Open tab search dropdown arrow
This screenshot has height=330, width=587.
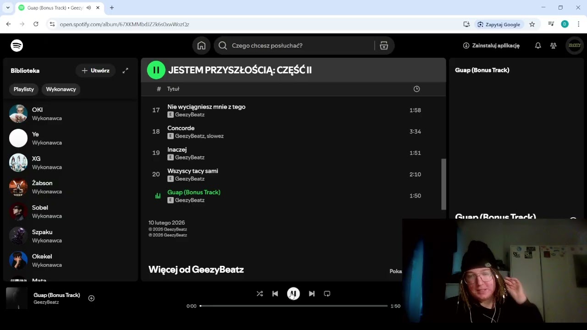tap(8, 8)
